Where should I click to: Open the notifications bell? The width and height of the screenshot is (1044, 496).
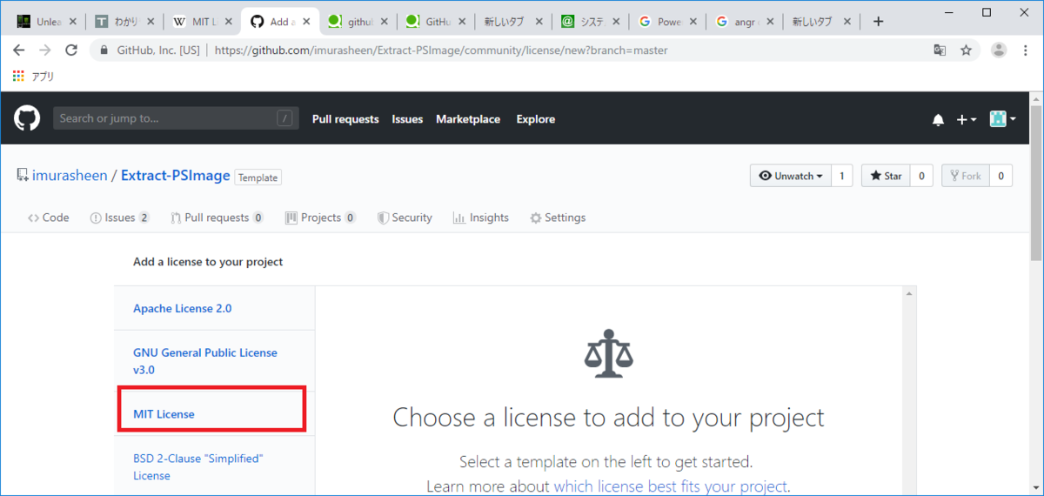938,120
